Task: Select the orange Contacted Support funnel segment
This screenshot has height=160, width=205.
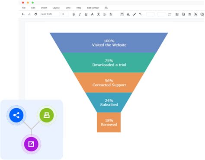Action: coord(109,82)
